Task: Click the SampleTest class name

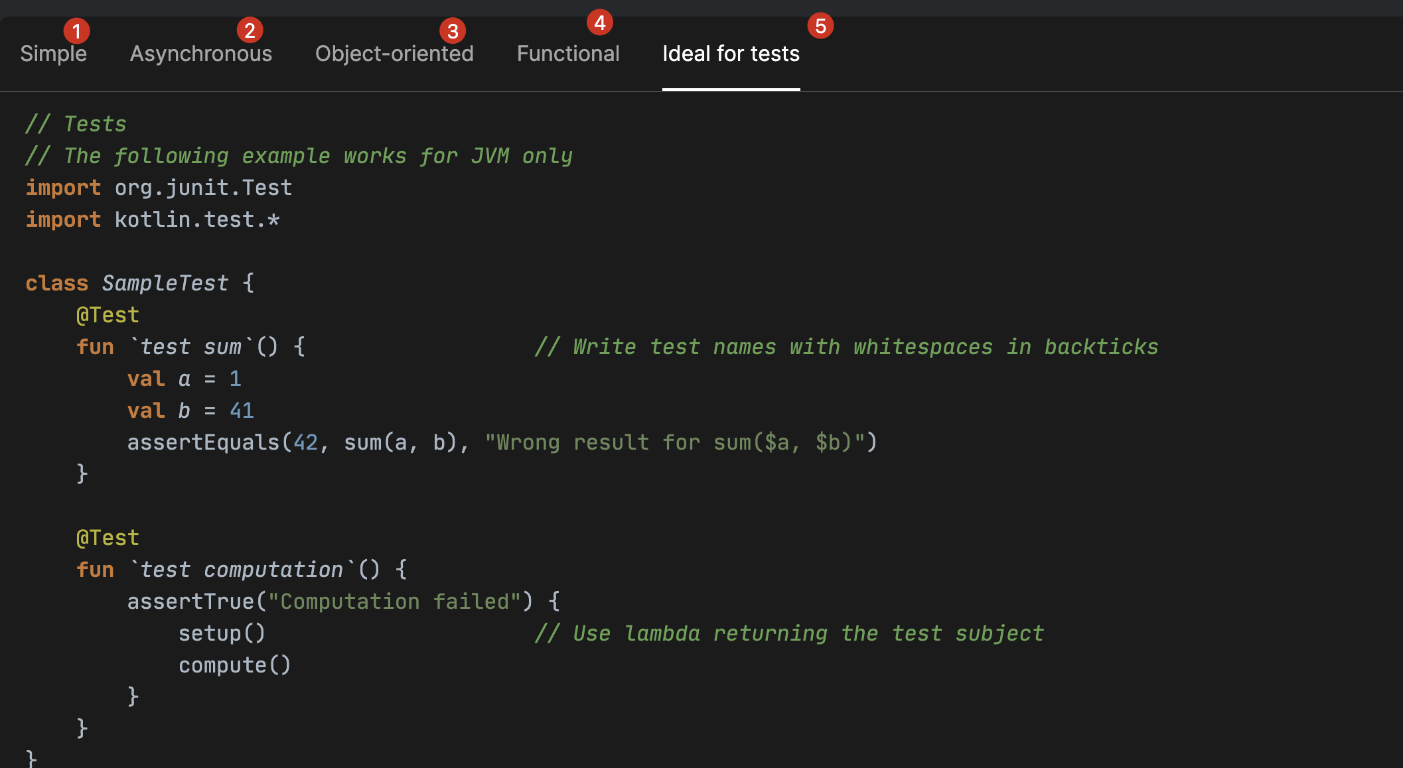Action: pyautogui.click(x=165, y=283)
